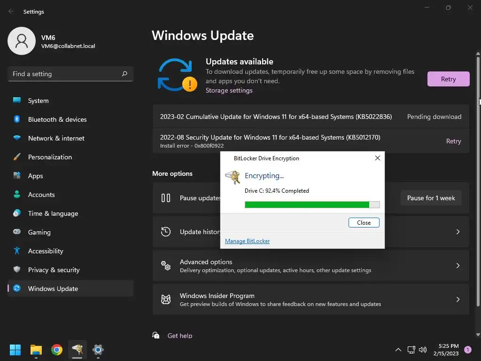Click the volume speaker tray icon
The image size is (481, 361).
coord(423,350)
